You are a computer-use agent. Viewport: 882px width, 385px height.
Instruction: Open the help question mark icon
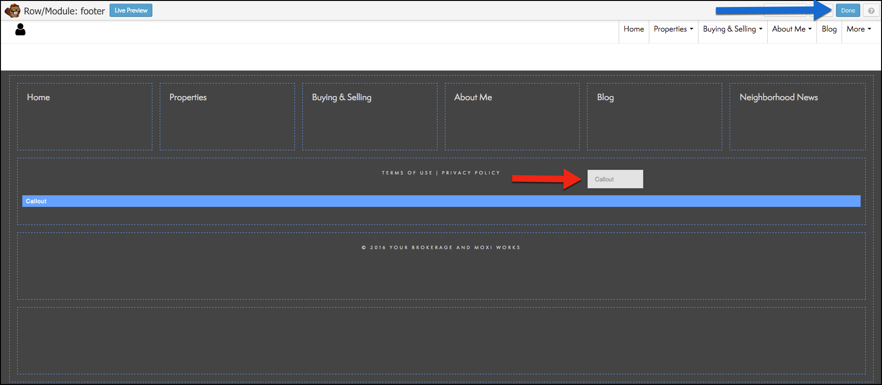click(x=871, y=11)
